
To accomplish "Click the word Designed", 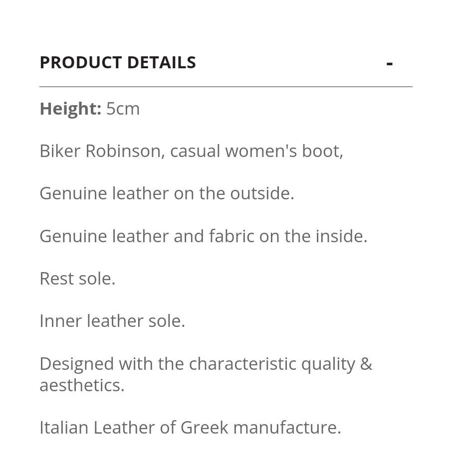I will point(77,364).
